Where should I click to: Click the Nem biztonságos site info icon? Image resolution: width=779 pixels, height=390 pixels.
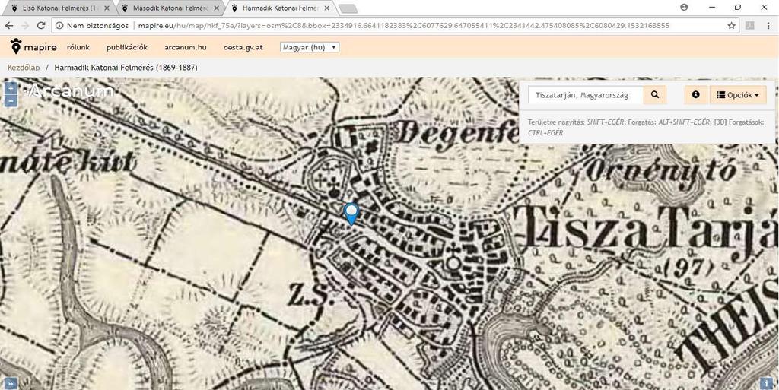pos(59,25)
